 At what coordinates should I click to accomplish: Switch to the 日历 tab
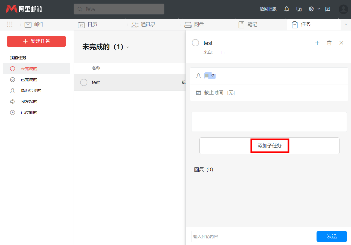(88, 25)
